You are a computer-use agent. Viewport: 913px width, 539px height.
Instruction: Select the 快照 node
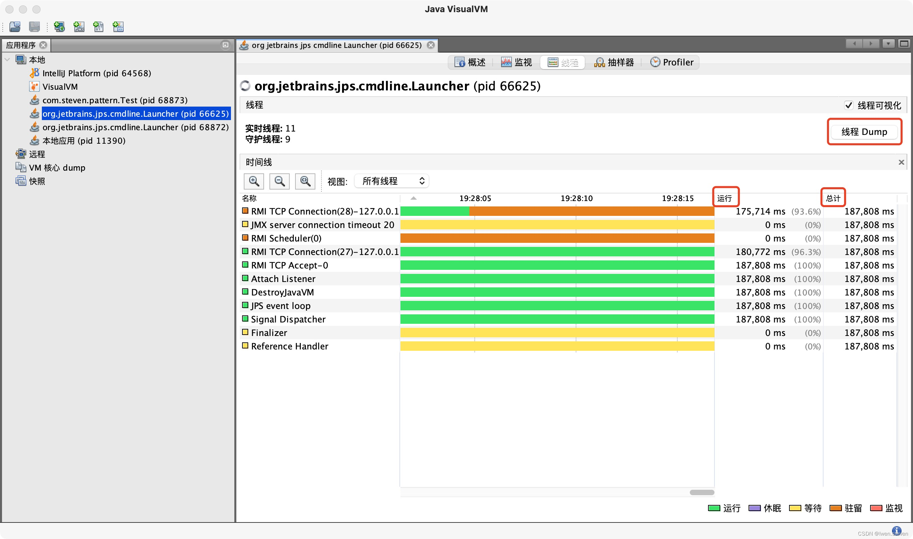coord(37,181)
